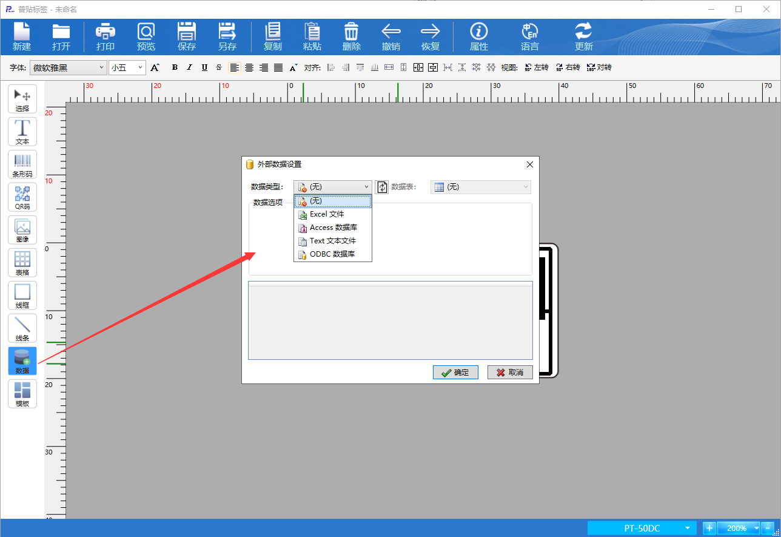781x537 pixels.
Task: Confirm with 确定 button
Action: [x=455, y=372]
